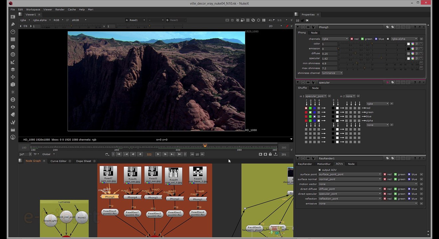Open animation curve menu for specular

421,58
